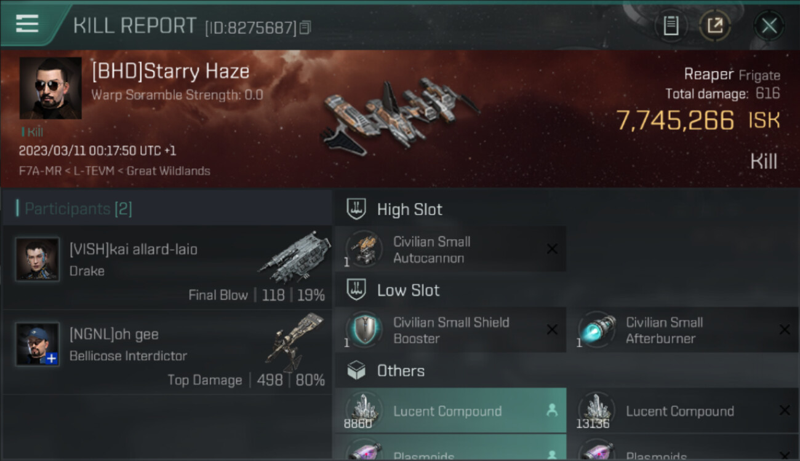Open kai allard-laio's Drake participant entry
The image size is (800, 461).
point(167,267)
